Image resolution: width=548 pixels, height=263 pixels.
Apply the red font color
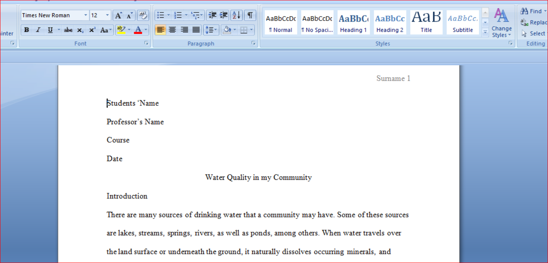tap(138, 30)
